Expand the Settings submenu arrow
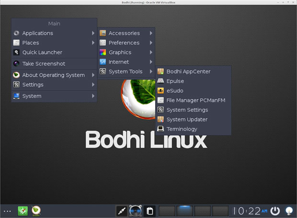Screen dimensions: 297x218 point(93,84)
